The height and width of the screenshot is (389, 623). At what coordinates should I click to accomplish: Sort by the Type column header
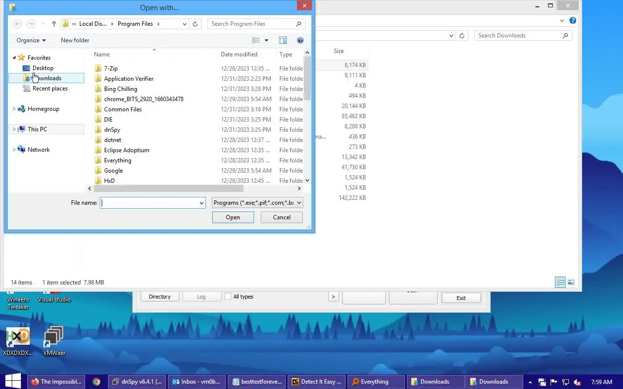[286, 54]
